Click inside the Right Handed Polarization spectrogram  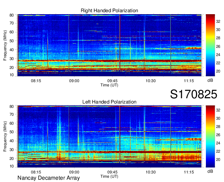click(x=109, y=45)
